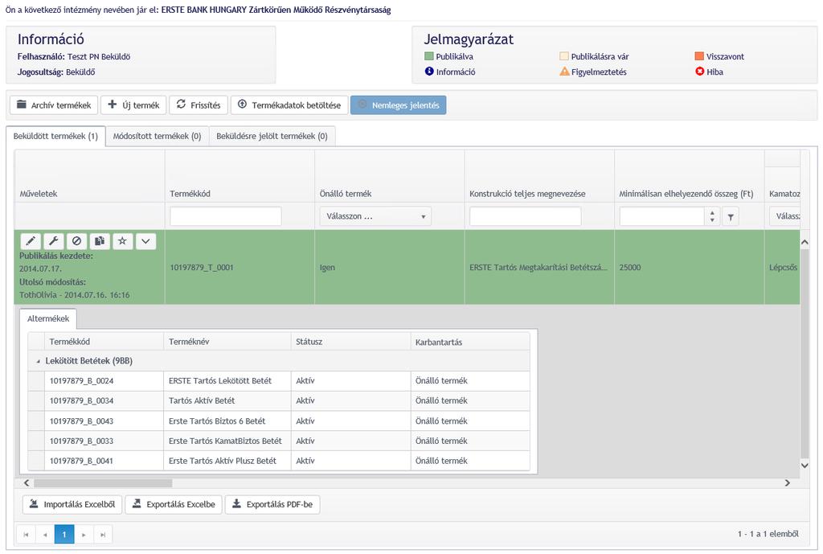Viewport: 823px width, 554px height.
Task: Select Erste Tartós Aktív Plusz Betét row
Action: (279, 461)
